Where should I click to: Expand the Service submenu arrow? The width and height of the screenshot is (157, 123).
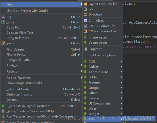coord(121,98)
